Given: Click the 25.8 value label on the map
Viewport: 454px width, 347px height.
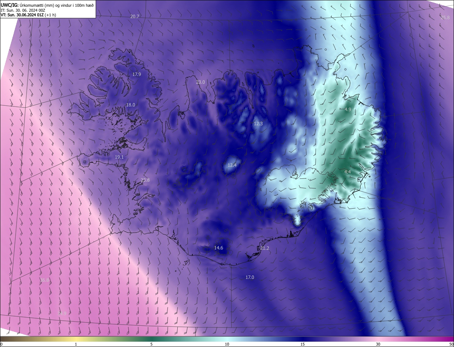Looking at the screenshot, I should [445, 17].
